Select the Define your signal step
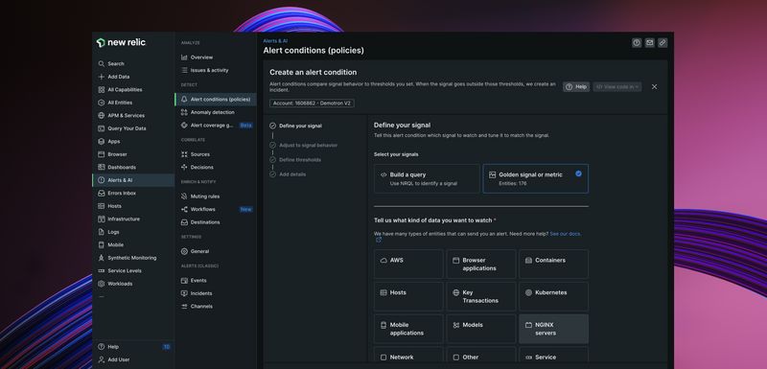Viewport: 767px width, 369px height. [x=295, y=126]
